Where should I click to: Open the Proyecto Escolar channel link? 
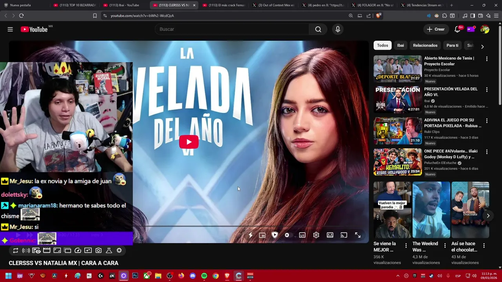[x=437, y=70]
